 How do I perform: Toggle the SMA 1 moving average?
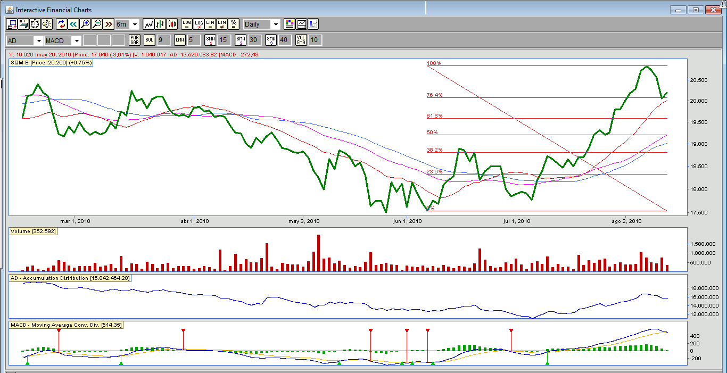click(x=210, y=40)
